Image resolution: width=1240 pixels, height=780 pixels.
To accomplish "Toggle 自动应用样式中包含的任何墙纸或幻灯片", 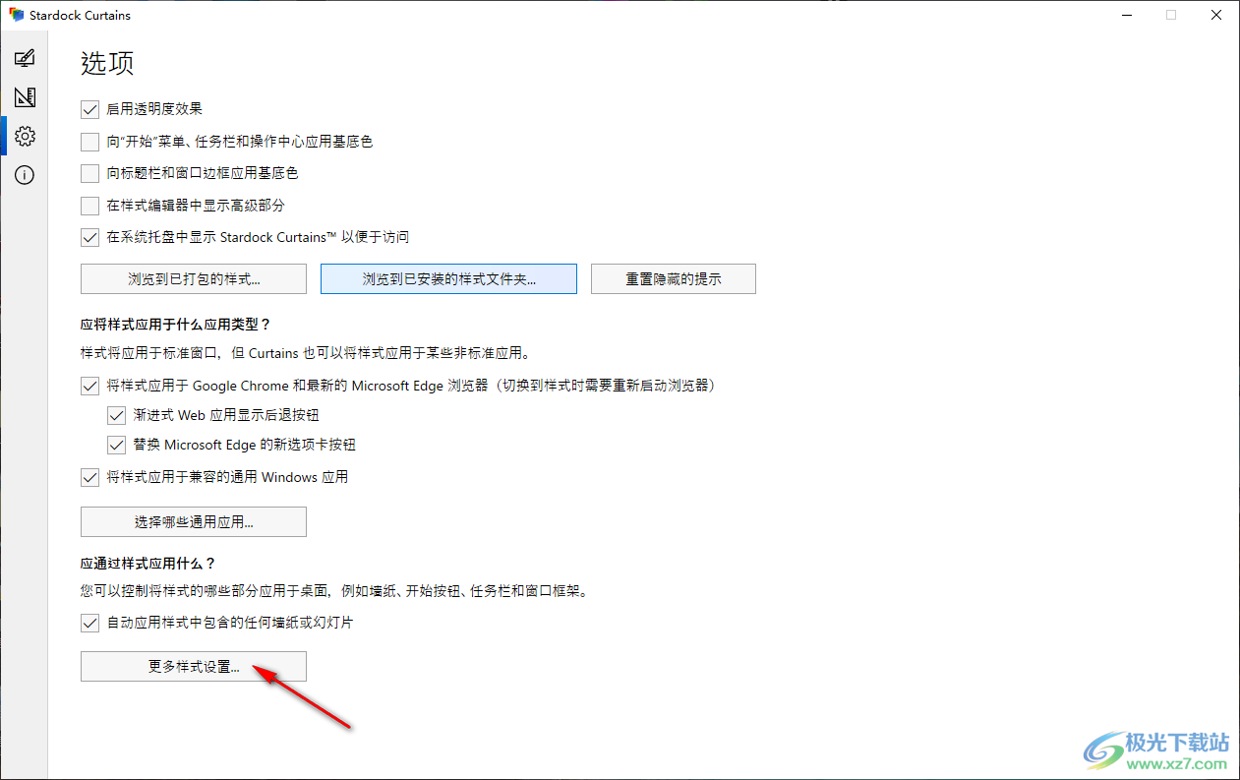I will 90,623.
